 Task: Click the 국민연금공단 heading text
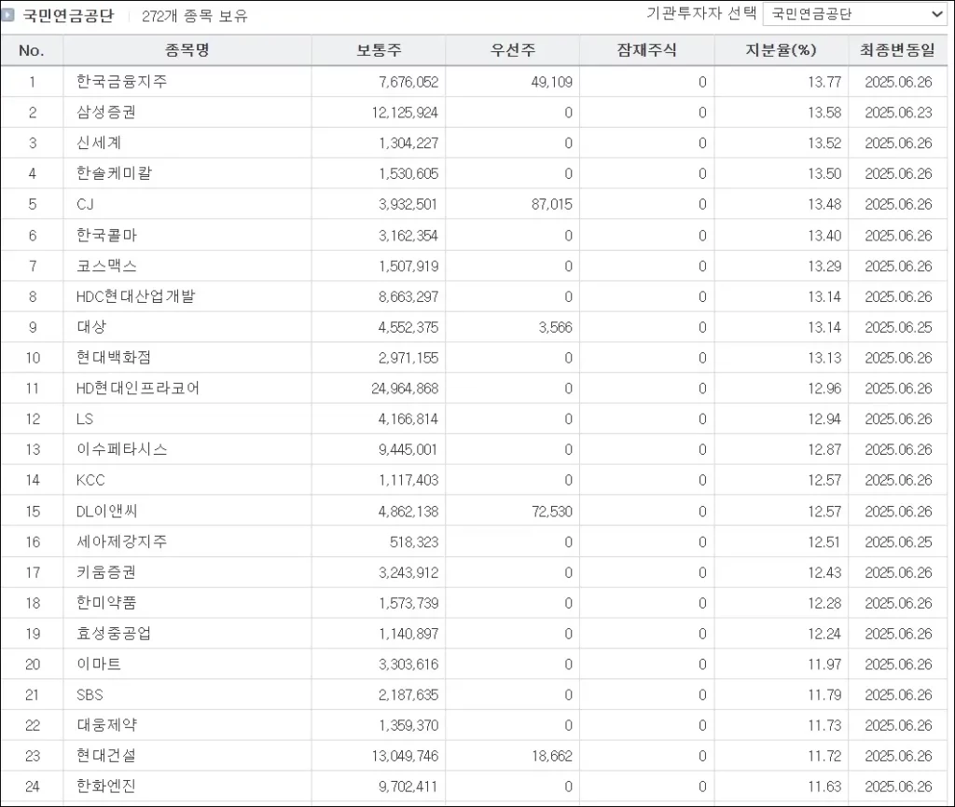coord(68,15)
